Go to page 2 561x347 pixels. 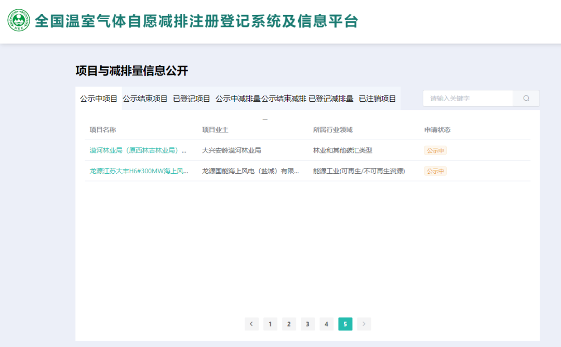[289, 324]
